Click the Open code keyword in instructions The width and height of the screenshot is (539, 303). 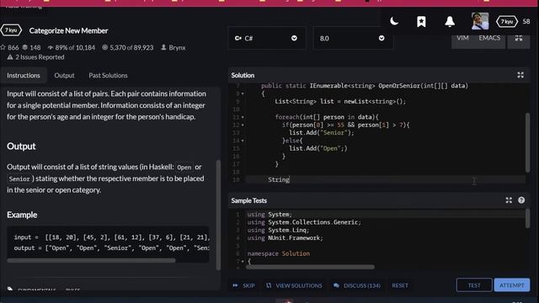pyautogui.click(x=184, y=167)
